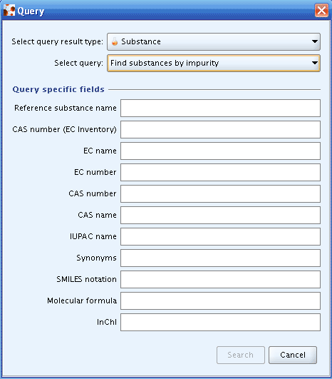Click the Query specific fields heading
332x379 pixels.
[58, 89]
